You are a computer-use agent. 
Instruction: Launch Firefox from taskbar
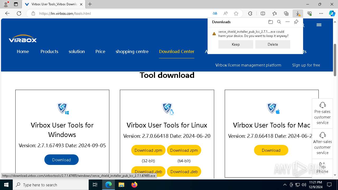[134, 185]
